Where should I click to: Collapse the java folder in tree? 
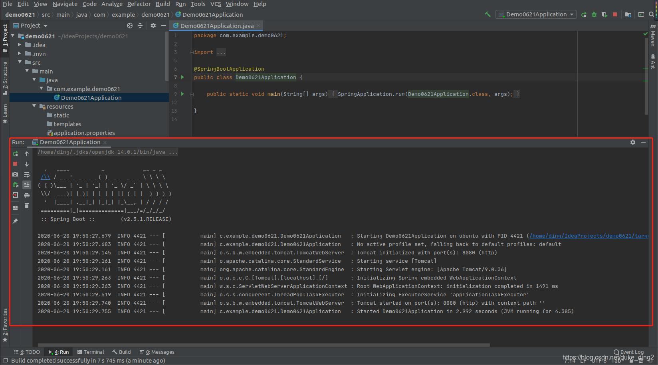[34, 80]
